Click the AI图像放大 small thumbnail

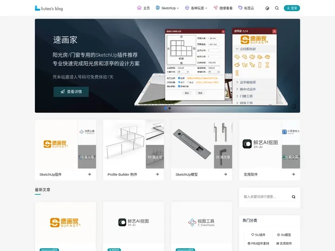(x=291, y=132)
